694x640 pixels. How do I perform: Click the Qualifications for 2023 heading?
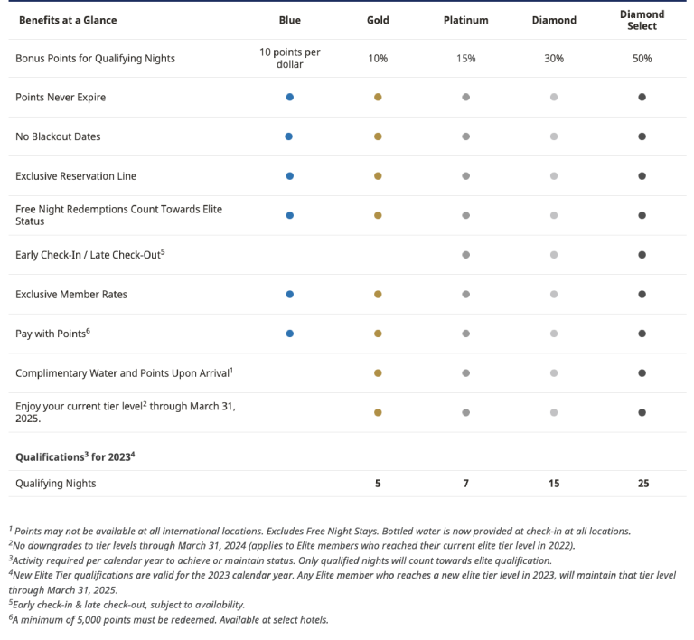coord(75,456)
